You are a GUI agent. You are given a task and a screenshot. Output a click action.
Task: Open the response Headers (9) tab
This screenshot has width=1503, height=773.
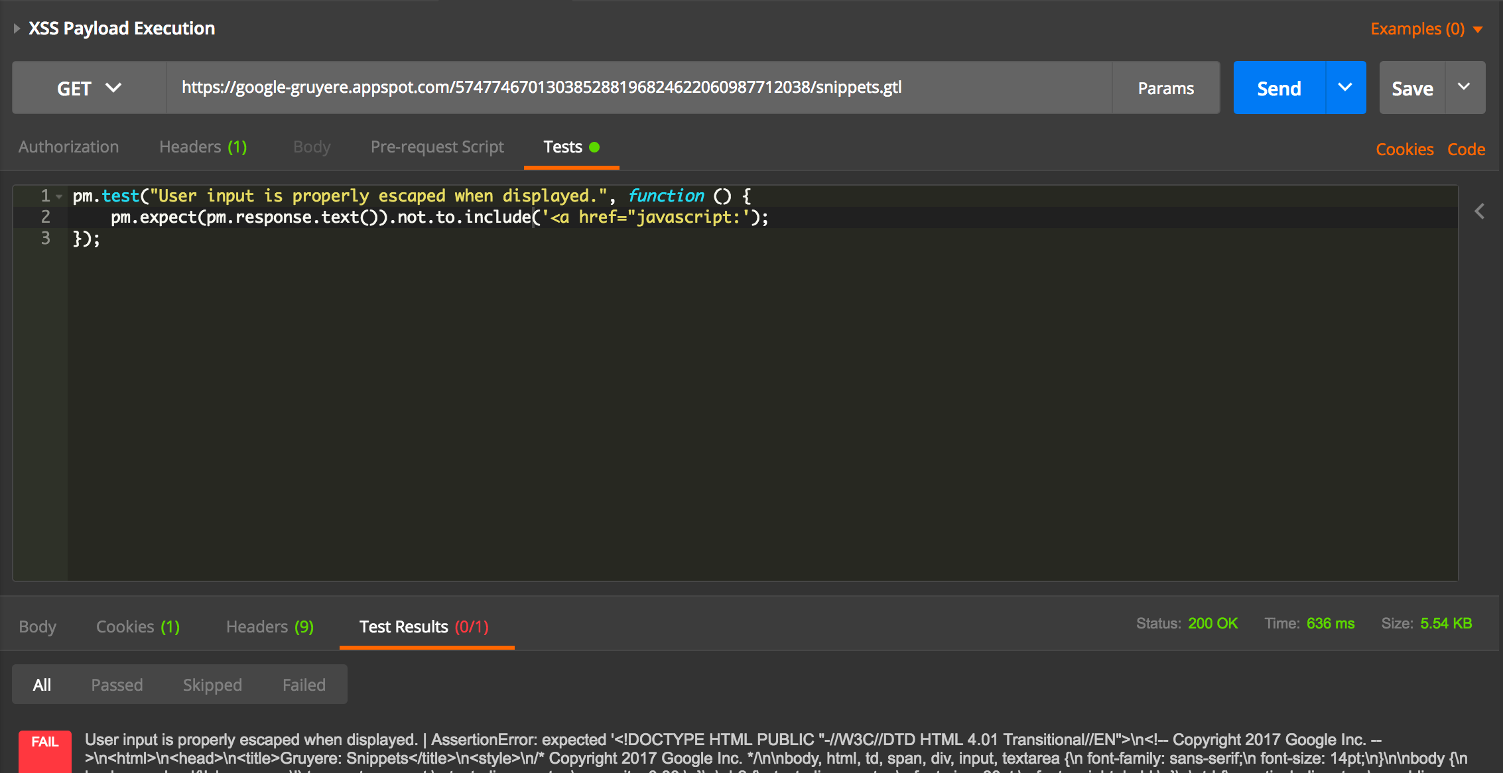pos(269,626)
